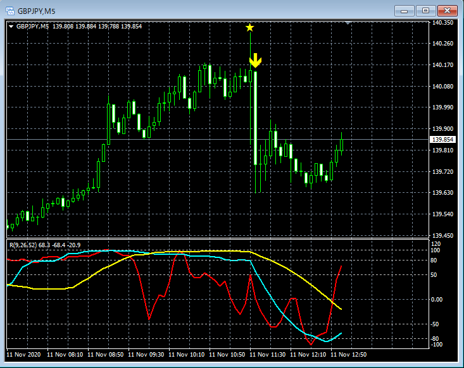
Task: Click the chart shift marker triangle
Action: tap(348, 23)
